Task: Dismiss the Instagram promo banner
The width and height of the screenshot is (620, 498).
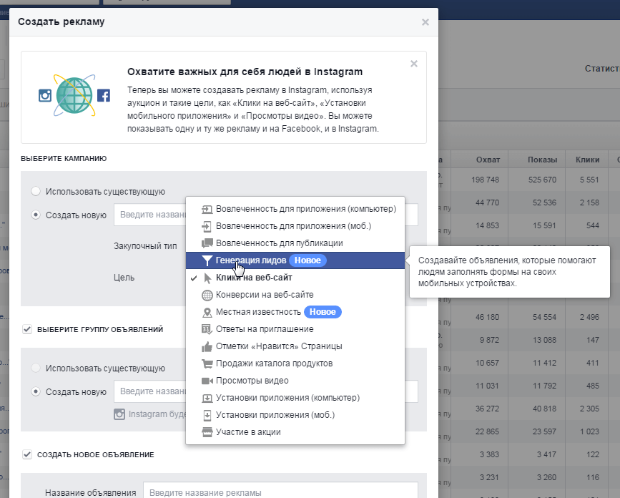Action: coord(413,64)
